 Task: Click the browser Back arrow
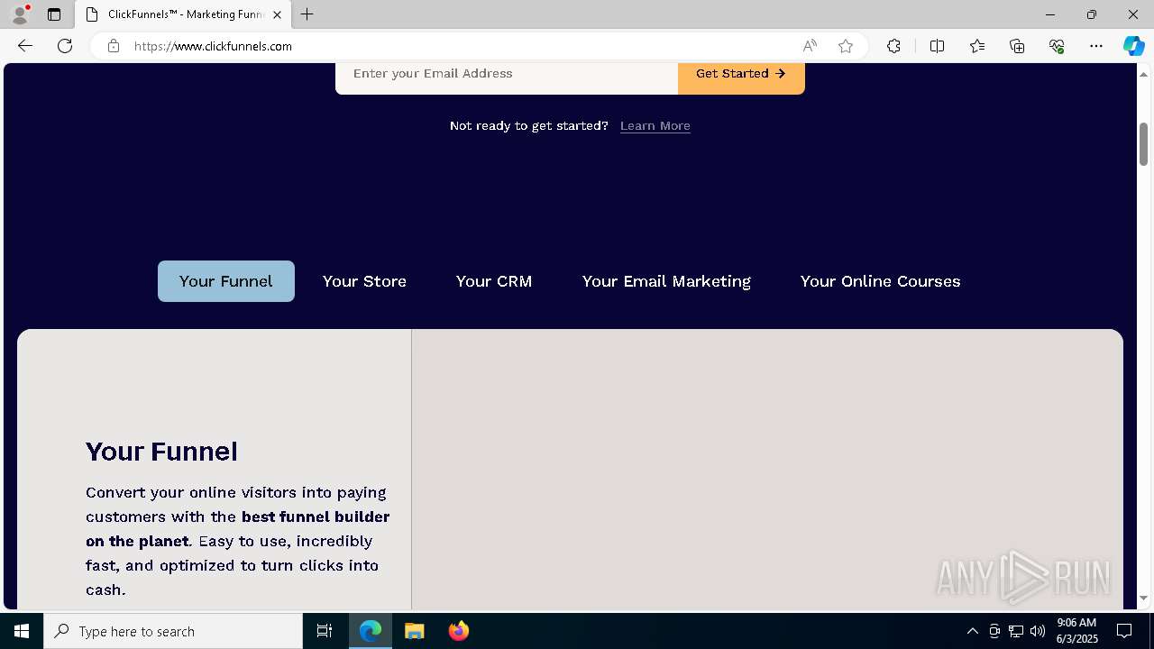pos(25,46)
